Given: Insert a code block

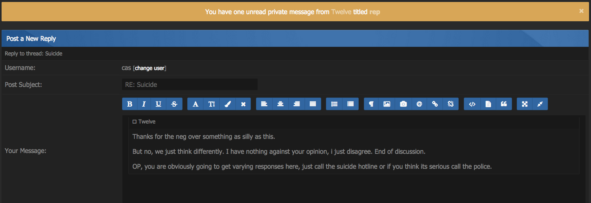Looking at the screenshot, I should (472, 104).
